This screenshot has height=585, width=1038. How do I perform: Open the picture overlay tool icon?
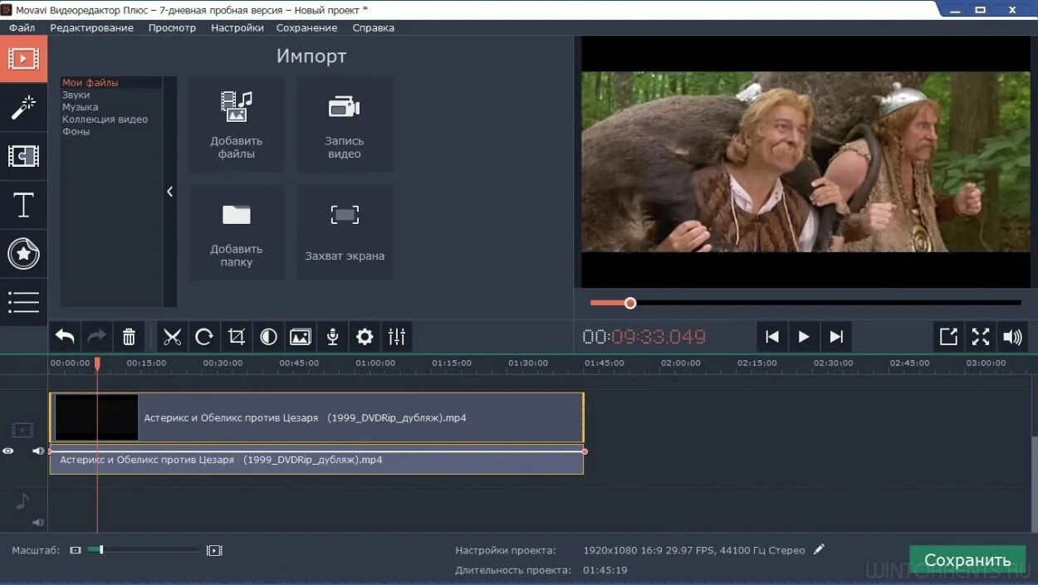(x=301, y=337)
